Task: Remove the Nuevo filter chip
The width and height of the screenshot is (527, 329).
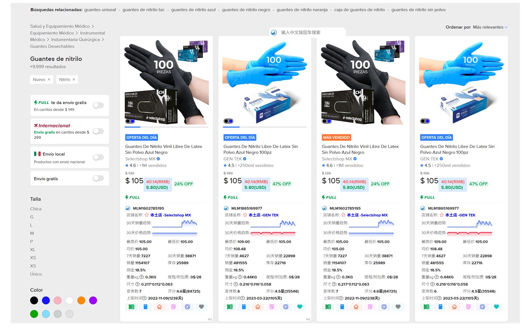Action: [49, 80]
